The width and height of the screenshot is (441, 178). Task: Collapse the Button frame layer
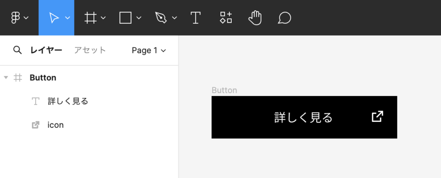6,78
